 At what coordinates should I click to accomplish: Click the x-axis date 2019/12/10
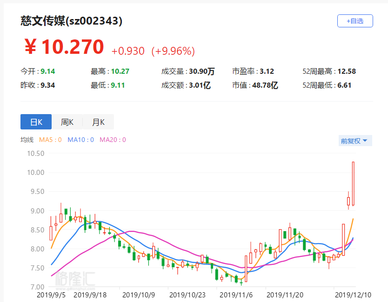click(x=353, y=295)
